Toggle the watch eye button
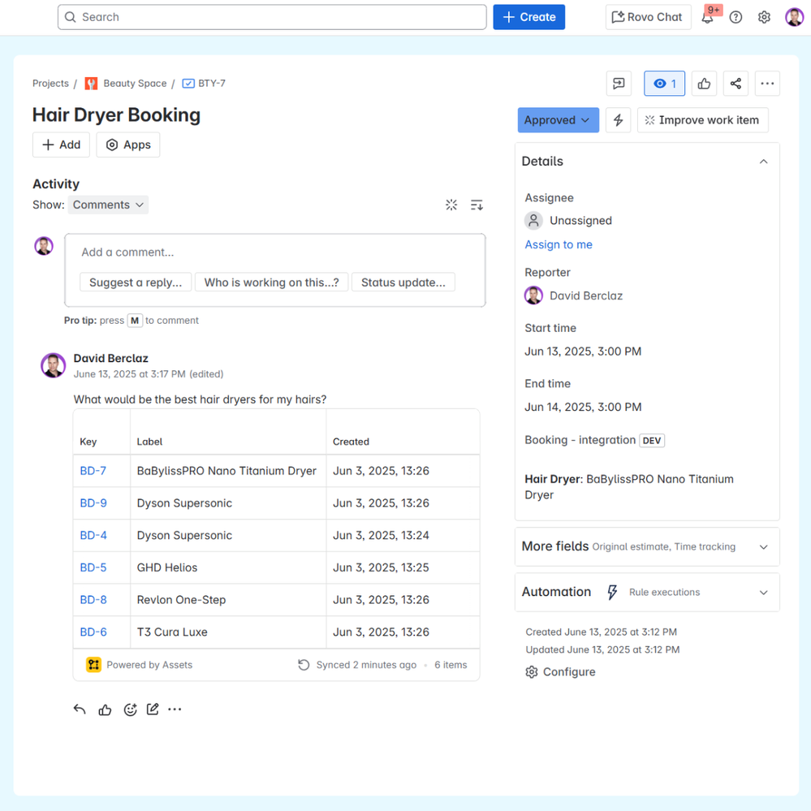811x811 pixels. click(664, 84)
